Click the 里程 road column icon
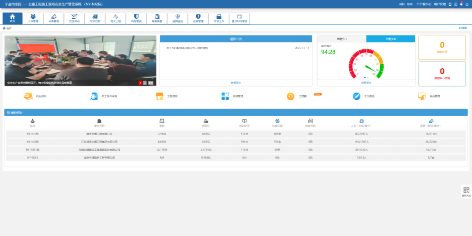Viewport: 472px width, 236px height. [162, 121]
